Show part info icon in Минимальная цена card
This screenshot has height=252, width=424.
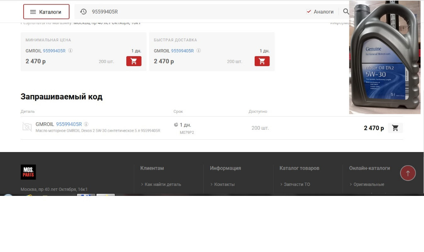click(70, 50)
